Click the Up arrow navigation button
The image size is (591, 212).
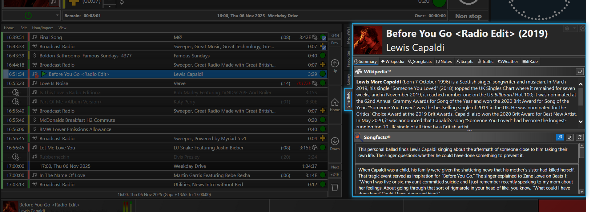[x=335, y=66]
